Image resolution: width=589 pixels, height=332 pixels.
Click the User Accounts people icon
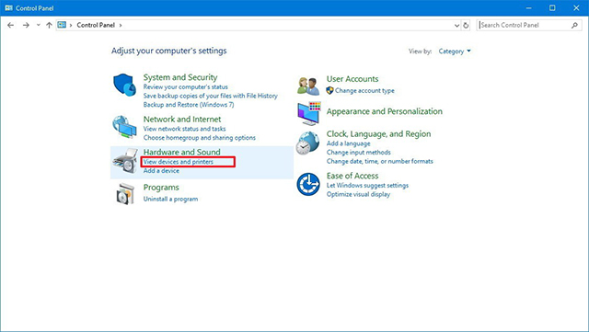(x=308, y=86)
